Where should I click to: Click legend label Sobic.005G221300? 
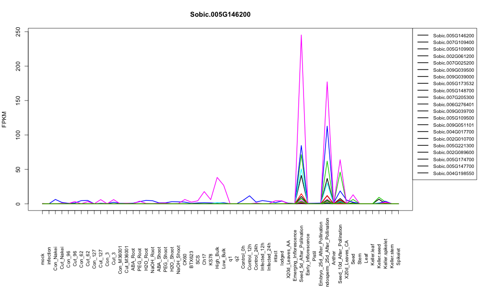454,145
